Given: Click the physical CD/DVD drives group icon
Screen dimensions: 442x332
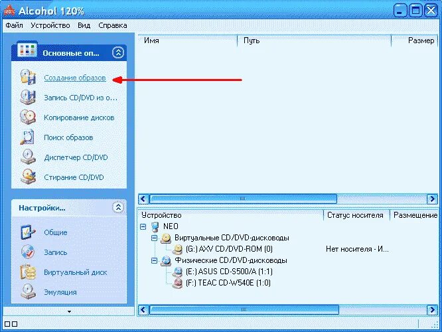Looking at the screenshot, I should click(x=166, y=261).
